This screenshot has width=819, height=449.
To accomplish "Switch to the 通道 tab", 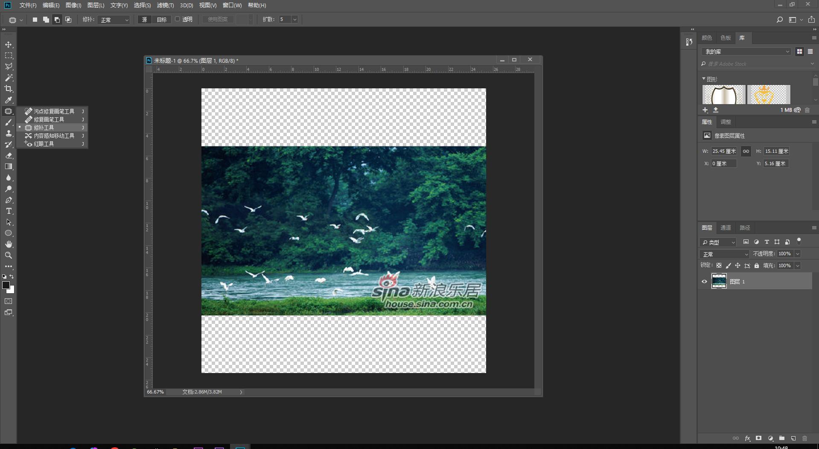I will click(x=726, y=227).
